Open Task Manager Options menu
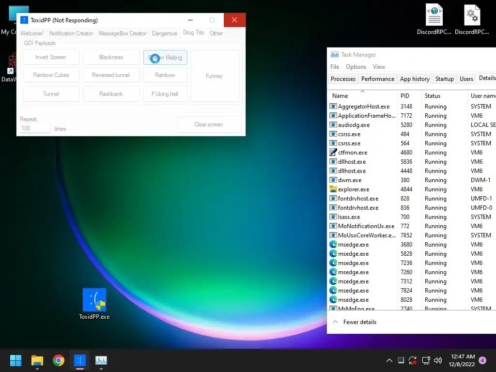 [x=356, y=67]
